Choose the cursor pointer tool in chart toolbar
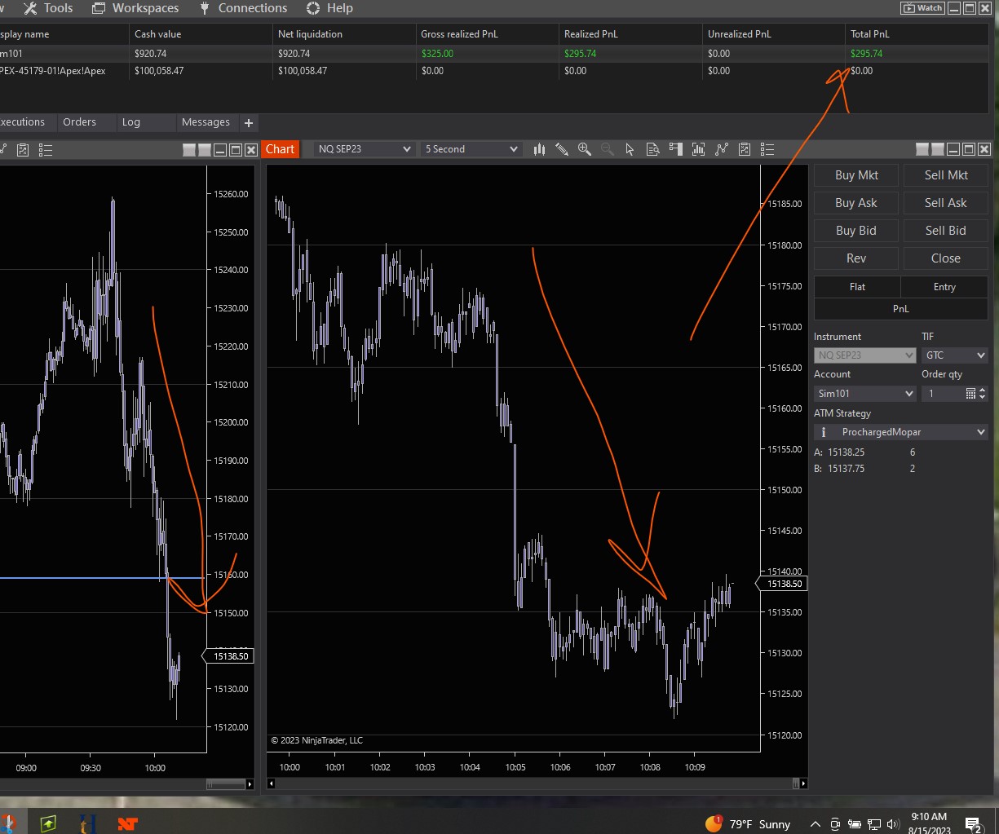 [x=630, y=149]
